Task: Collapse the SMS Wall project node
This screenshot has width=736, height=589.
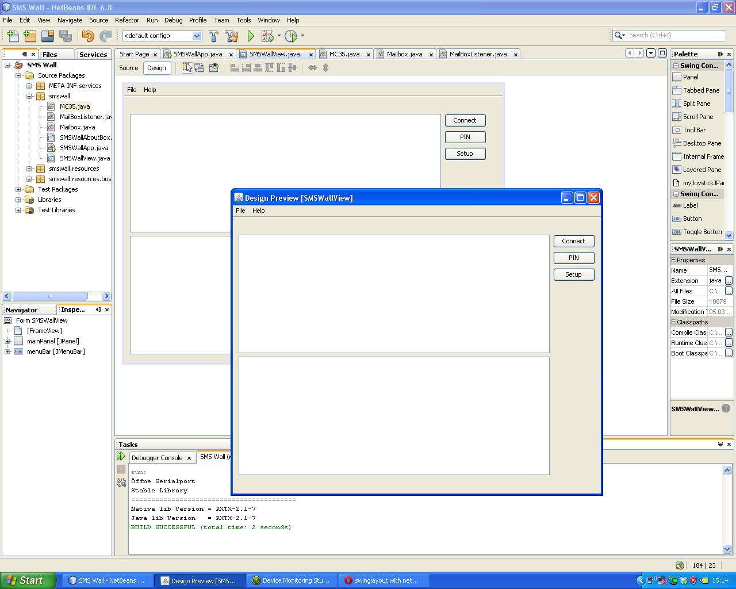Action: pyautogui.click(x=7, y=65)
